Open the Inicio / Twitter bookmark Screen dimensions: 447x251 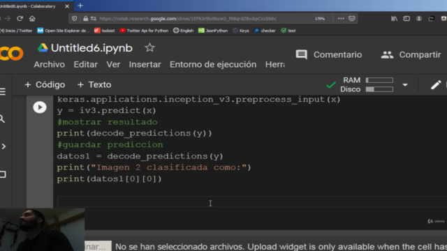click(16, 31)
